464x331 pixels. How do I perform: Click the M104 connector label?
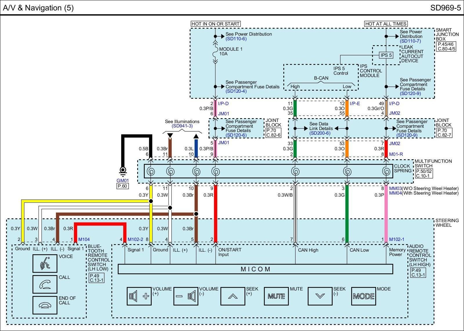[84, 239]
